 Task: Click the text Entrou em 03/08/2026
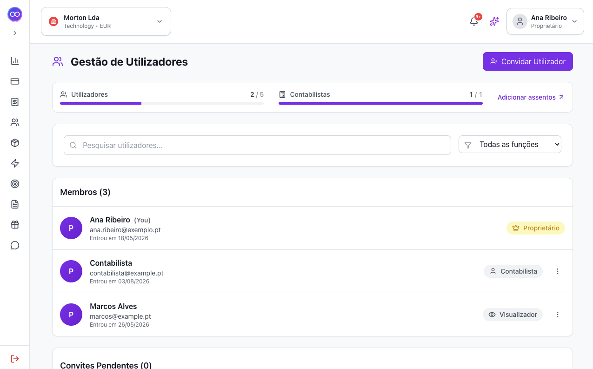[x=120, y=282]
